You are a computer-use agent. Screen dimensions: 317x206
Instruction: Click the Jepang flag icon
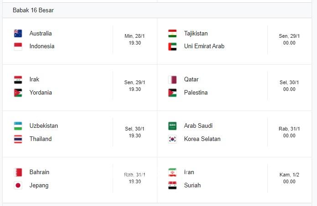18,186
